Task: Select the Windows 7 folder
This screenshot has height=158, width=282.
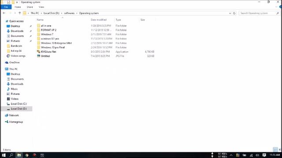Action: (47, 34)
